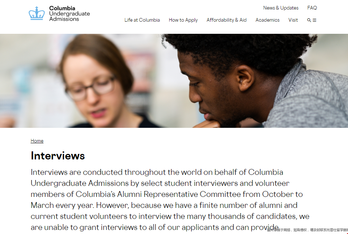This screenshot has height=234, width=348.
Task: Go to the Academics section
Action: pyautogui.click(x=267, y=20)
